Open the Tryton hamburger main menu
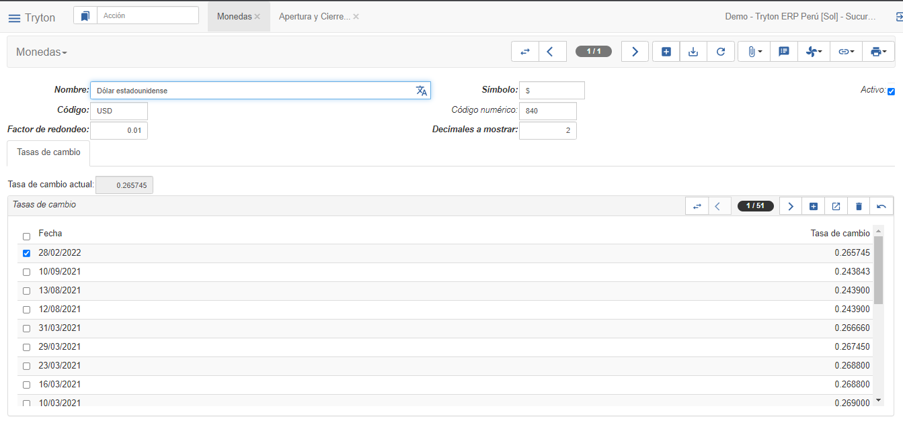 (x=14, y=18)
